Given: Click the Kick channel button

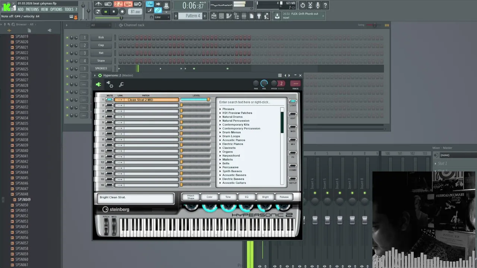Looking at the screenshot, I should (x=101, y=38).
